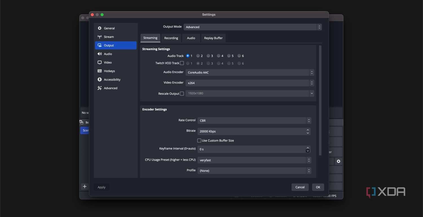Switch to the Recording tab
Screen dimensions: 423x217
tap(171, 38)
